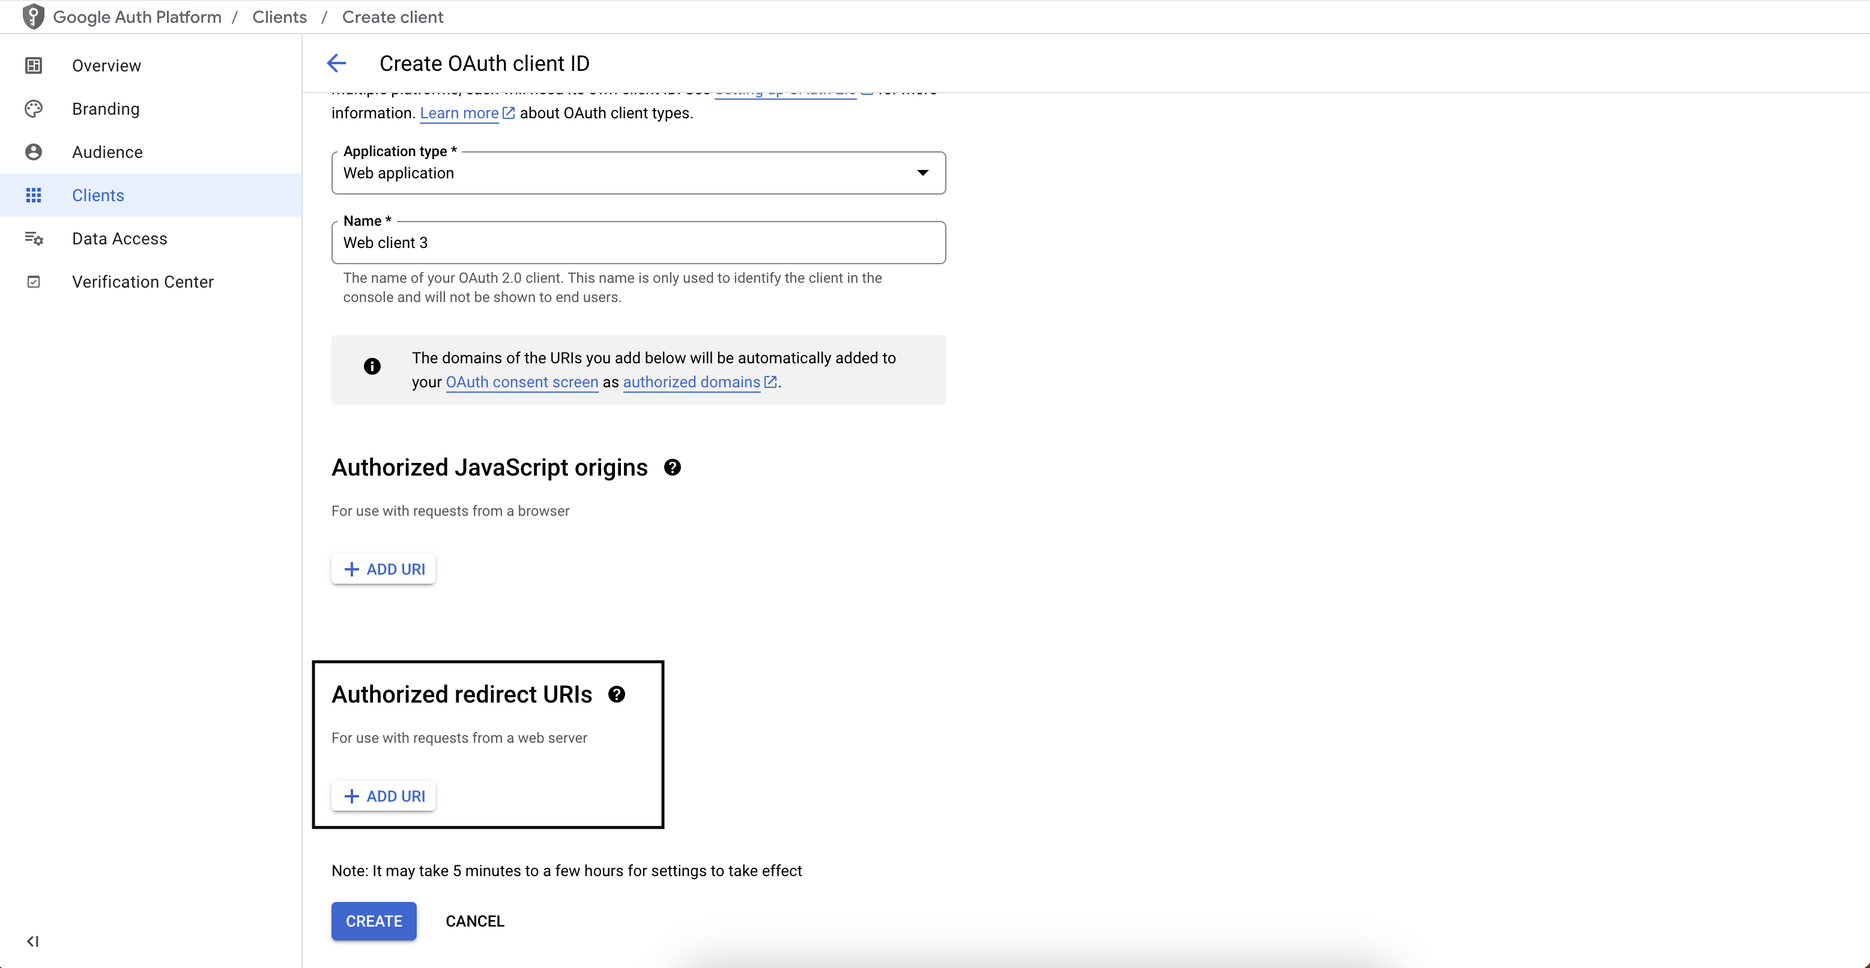The width and height of the screenshot is (1870, 968).
Task: Select Create client in the breadcrumb
Action: click(x=392, y=17)
